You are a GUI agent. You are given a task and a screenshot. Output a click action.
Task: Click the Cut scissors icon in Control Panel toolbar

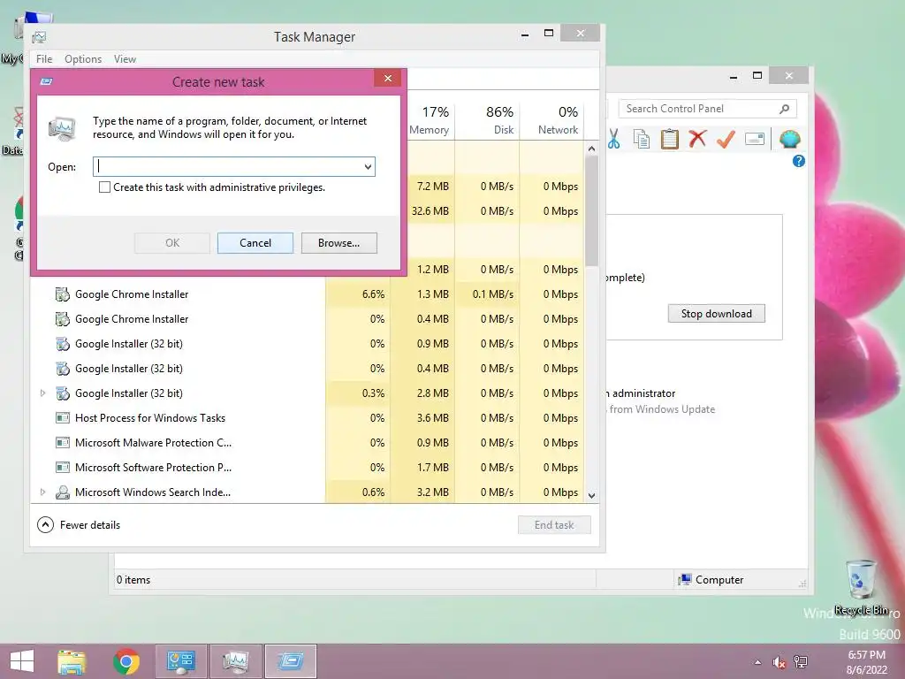(613, 139)
